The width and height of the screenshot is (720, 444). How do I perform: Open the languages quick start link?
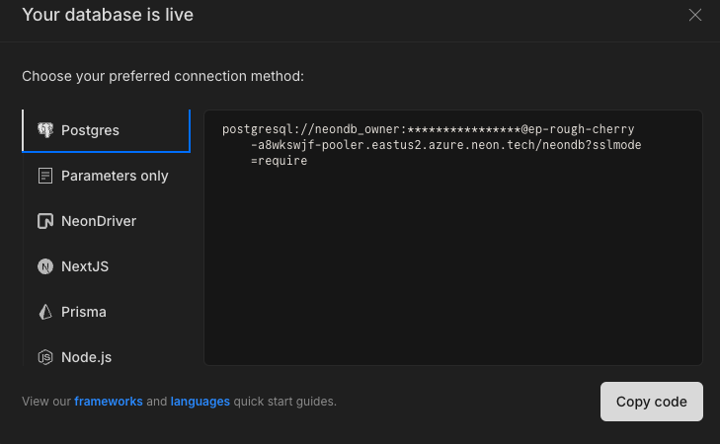(x=200, y=402)
